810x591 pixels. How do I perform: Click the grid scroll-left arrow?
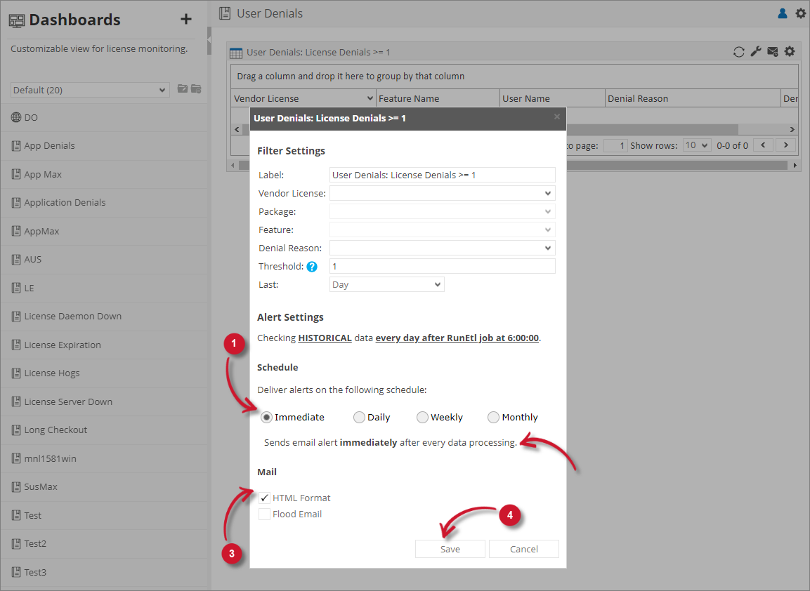pyautogui.click(x=237, y=129)
